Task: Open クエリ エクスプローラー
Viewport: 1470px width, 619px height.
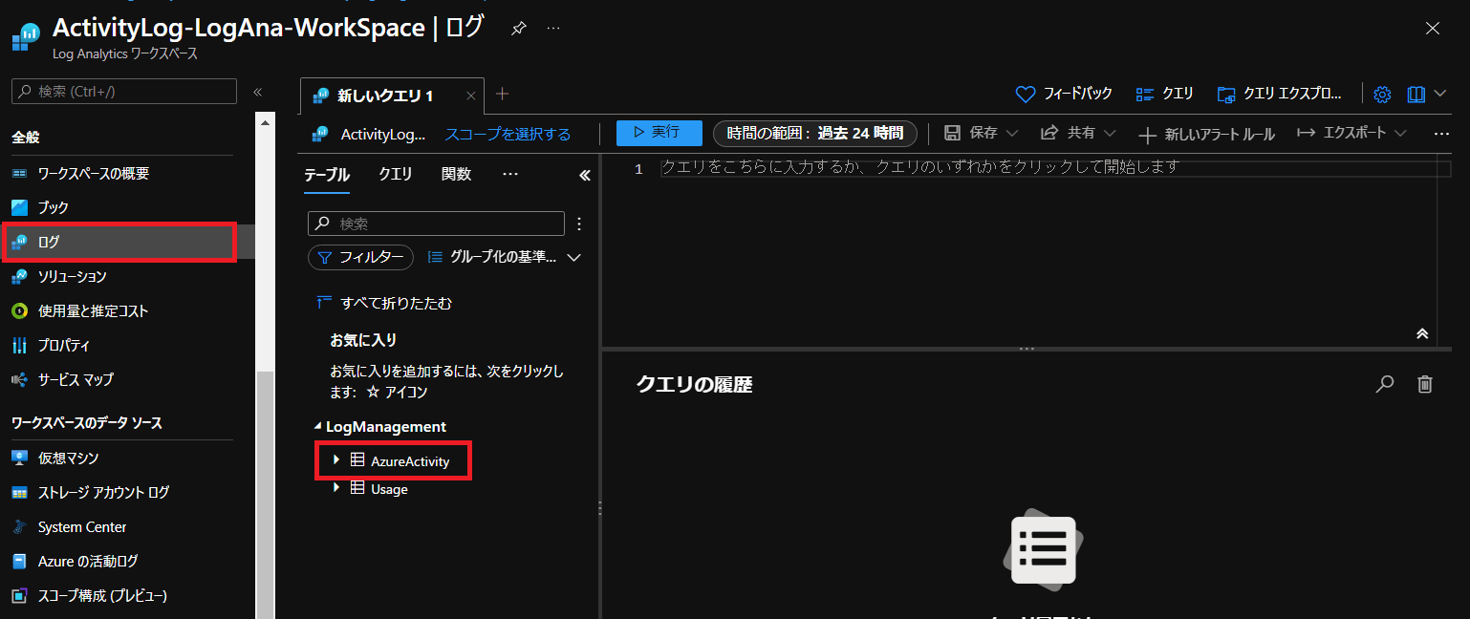Action: click(x=1279, y=94)
